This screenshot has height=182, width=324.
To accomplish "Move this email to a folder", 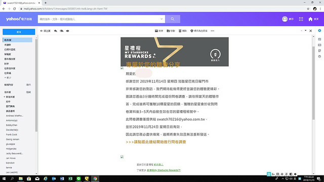I will (x=171, y=31).
